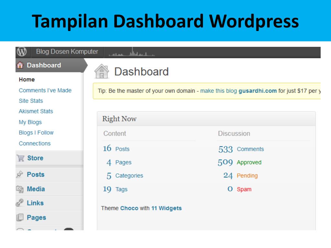Open the Spam comments link
This screenshot has width=331, height=248.
(244, 189)
